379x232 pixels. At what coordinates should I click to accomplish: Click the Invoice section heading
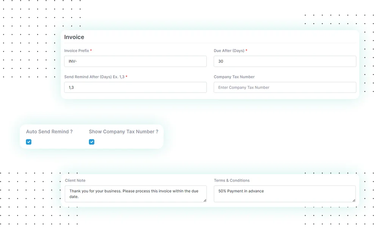[x=74, y=37]
